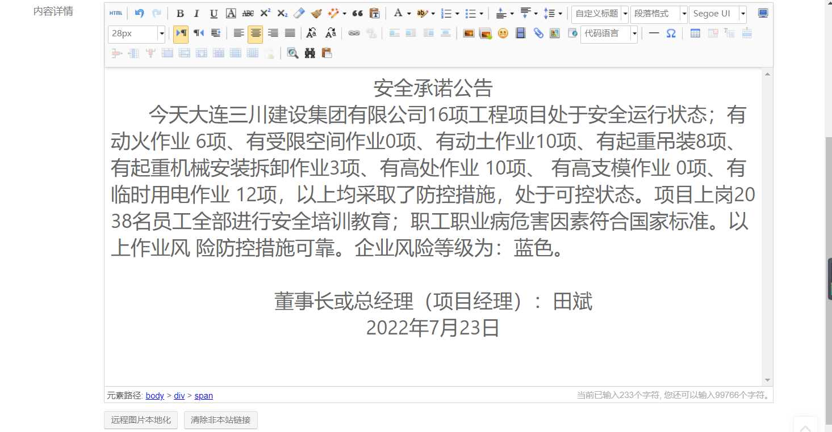Click the span link in the element path

coord(204,396)
